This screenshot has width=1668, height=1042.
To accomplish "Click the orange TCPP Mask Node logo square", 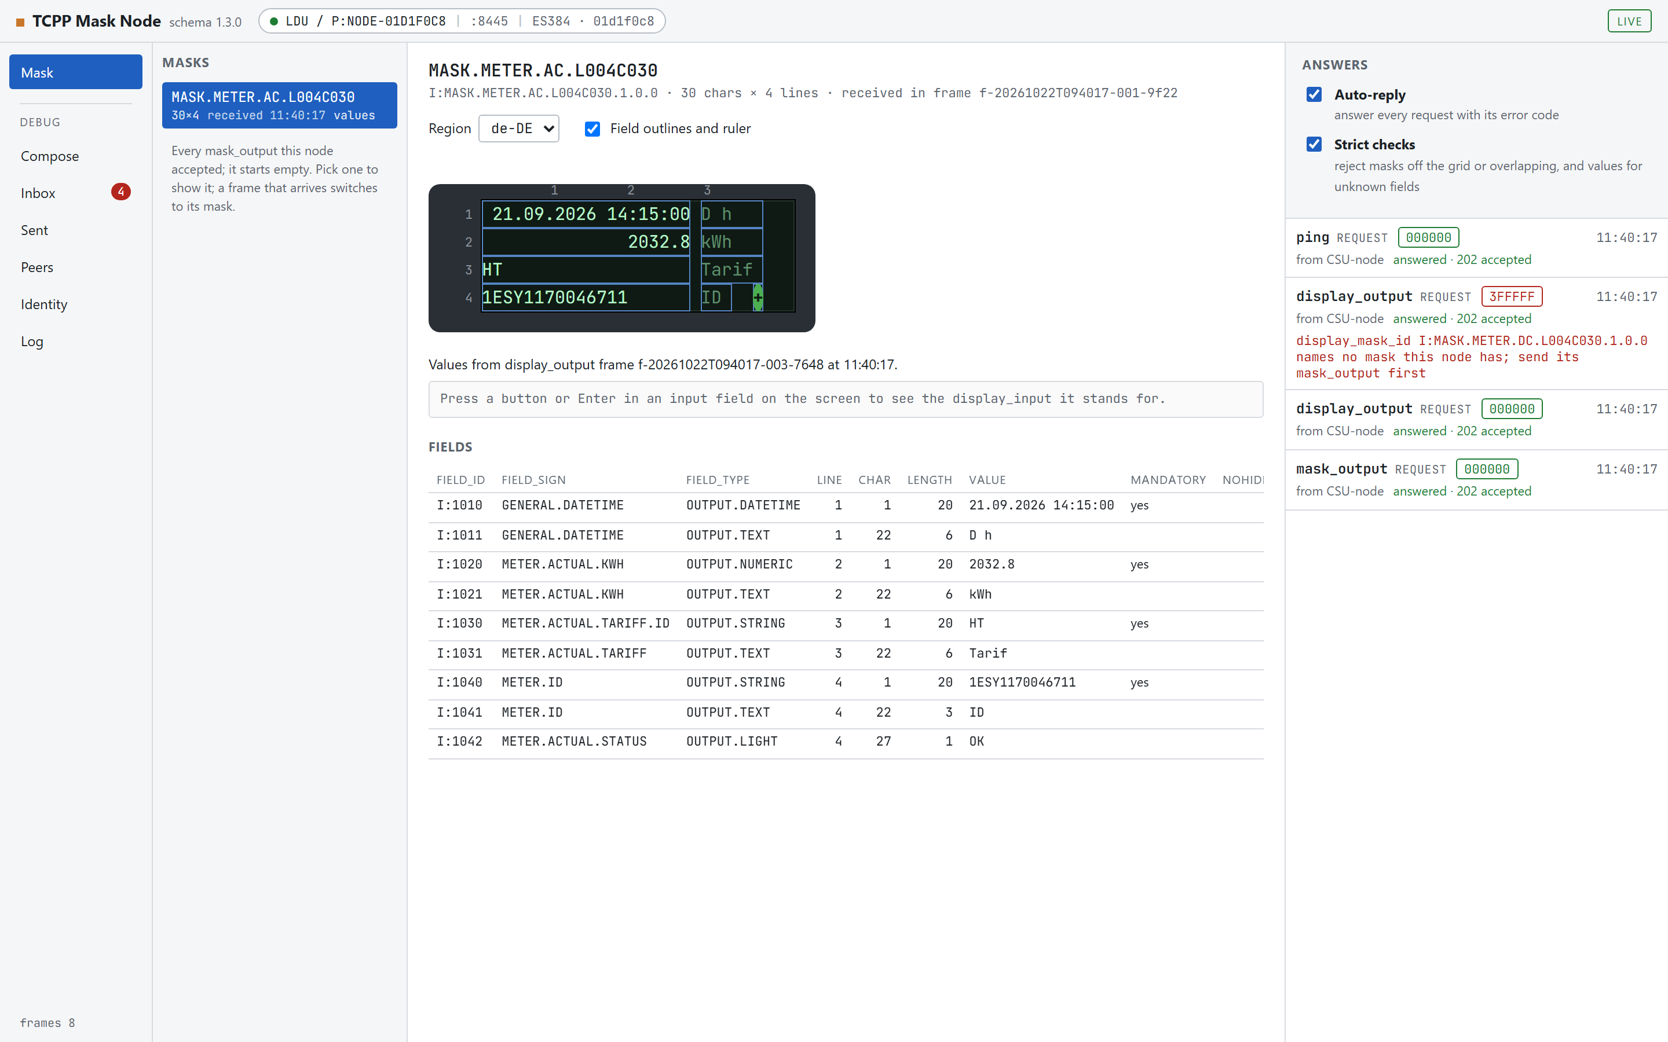I will click(20, 22).
